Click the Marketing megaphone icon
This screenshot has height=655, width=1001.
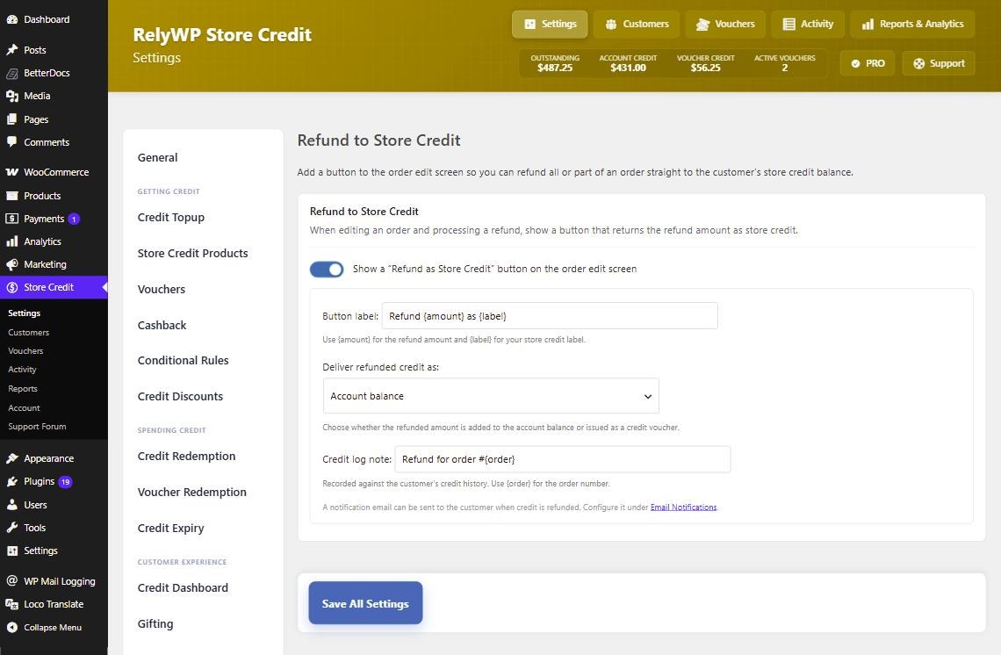click(11, 265)
